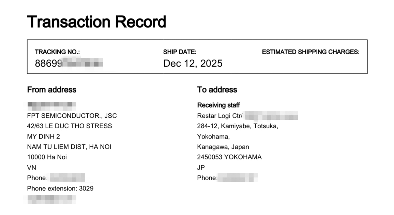Click the Receiving staff label
This screenshot has width=394, height=215.
click(218, 105)
